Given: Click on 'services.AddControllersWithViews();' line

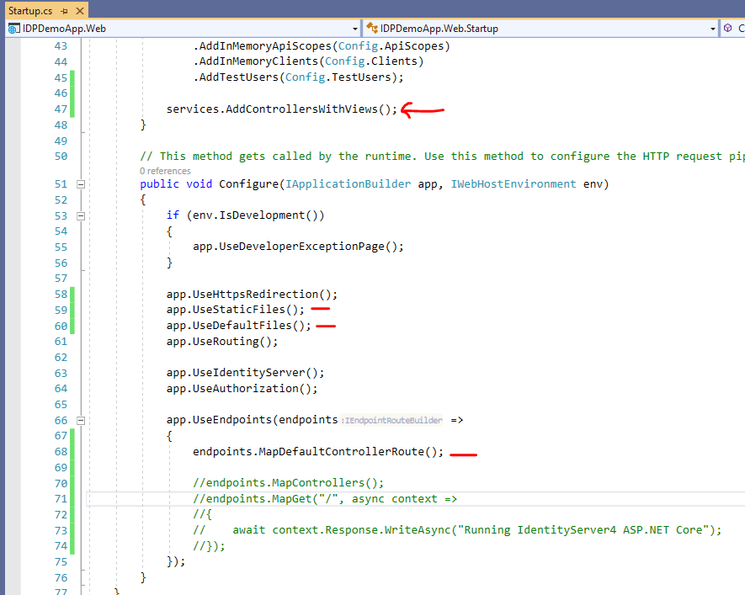Looking at the screenshot, I should tap(282, 109).
